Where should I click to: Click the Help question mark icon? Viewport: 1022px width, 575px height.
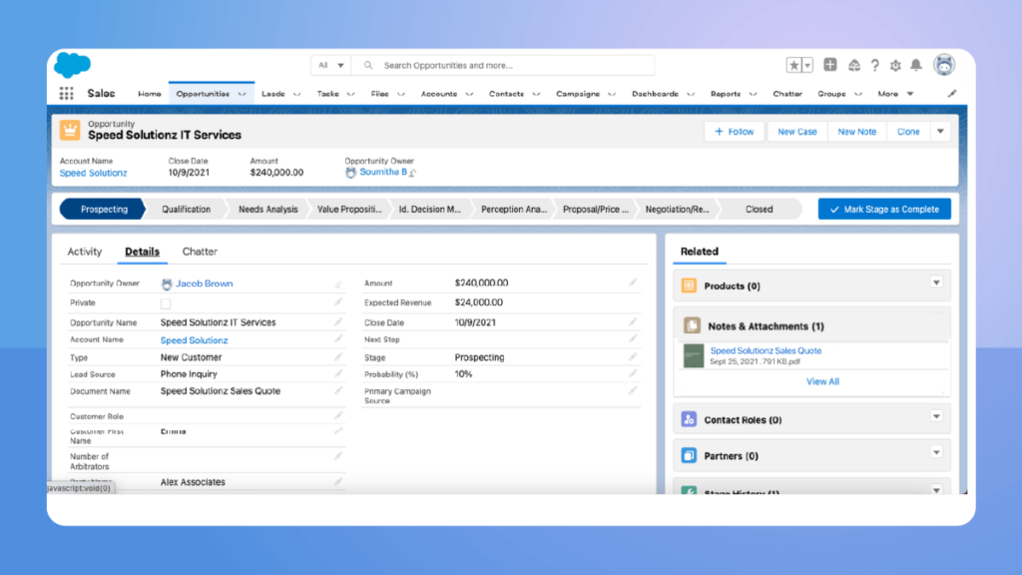874,65
